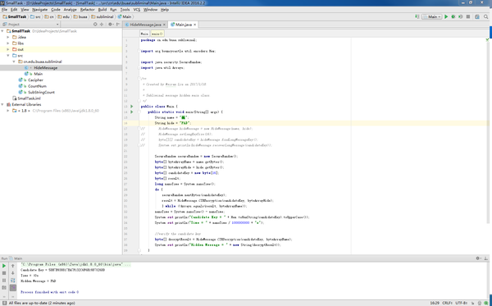This screenshot has height=306, width=492.
Task: Click the subliminal breadcrumb in navigation bar
Action: (102, 16)
